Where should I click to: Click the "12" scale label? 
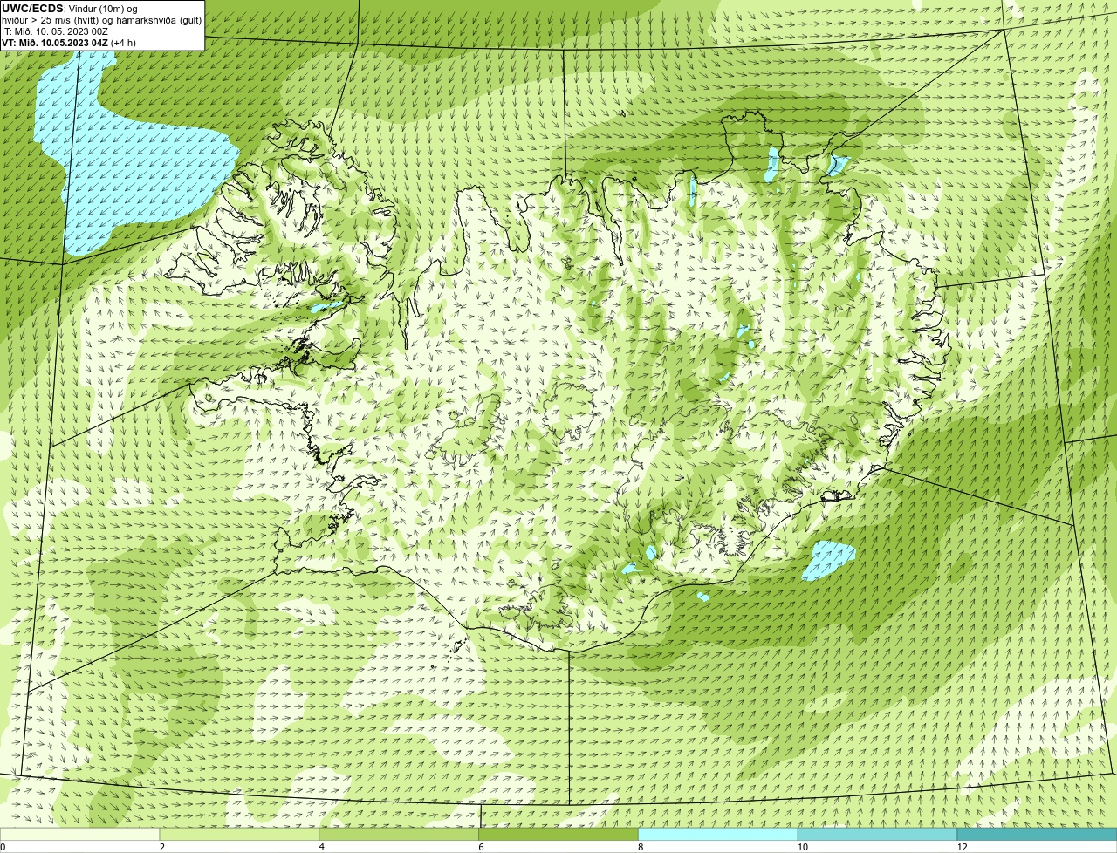(962, 847)
